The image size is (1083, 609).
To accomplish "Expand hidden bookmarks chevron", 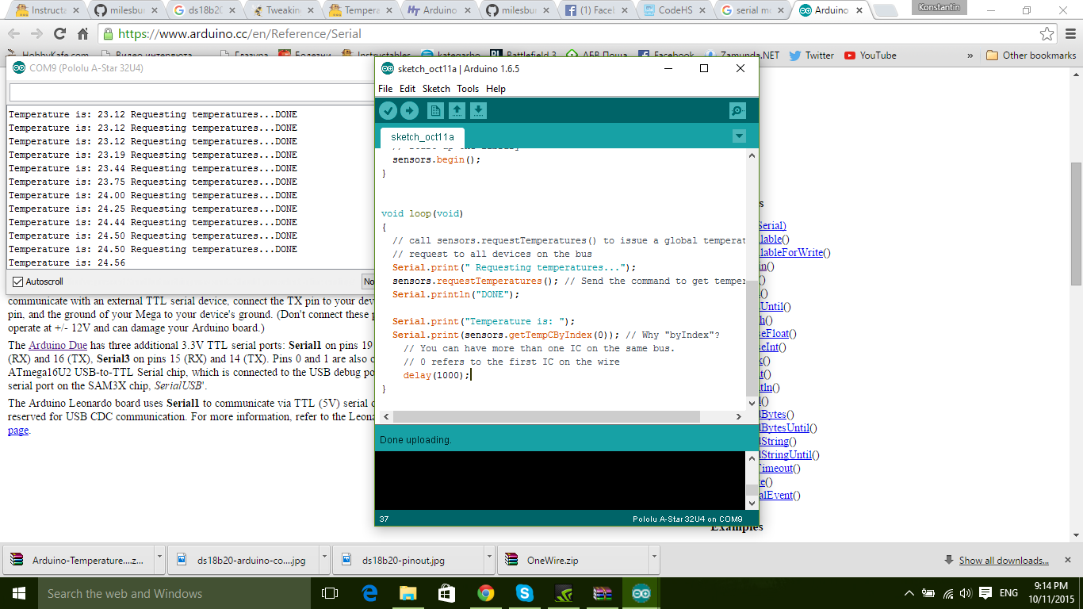I will pyautogui.click(x=970, y=56).
